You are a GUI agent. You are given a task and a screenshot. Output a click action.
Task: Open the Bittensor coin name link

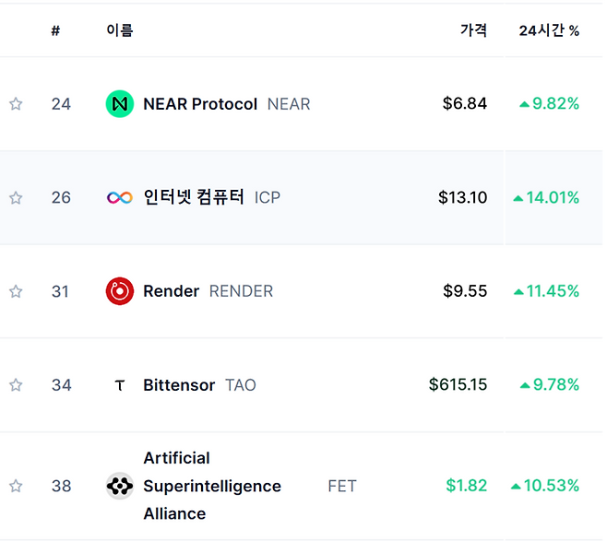coord(179,385)
